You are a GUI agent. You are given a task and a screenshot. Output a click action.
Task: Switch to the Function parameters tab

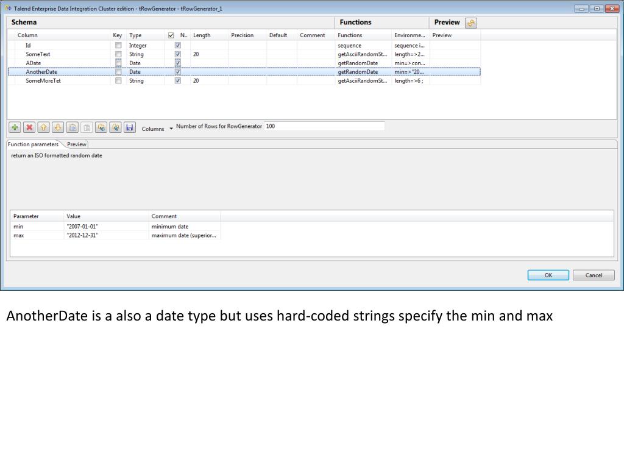coord(33,144)
